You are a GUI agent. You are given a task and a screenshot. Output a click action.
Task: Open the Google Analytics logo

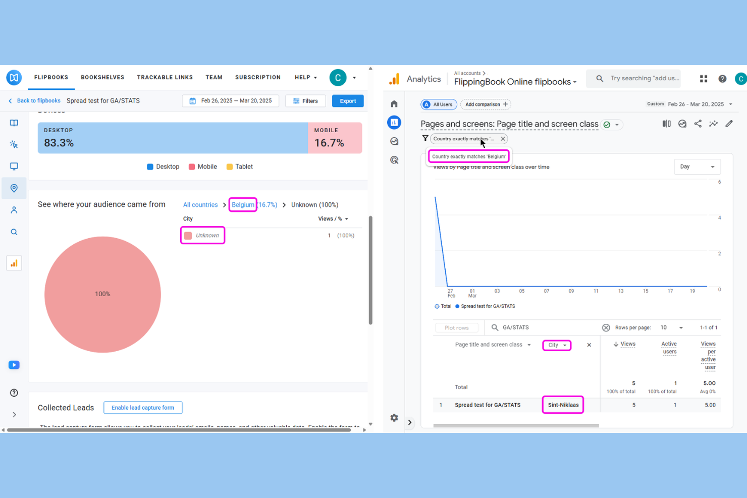[395, 79]
